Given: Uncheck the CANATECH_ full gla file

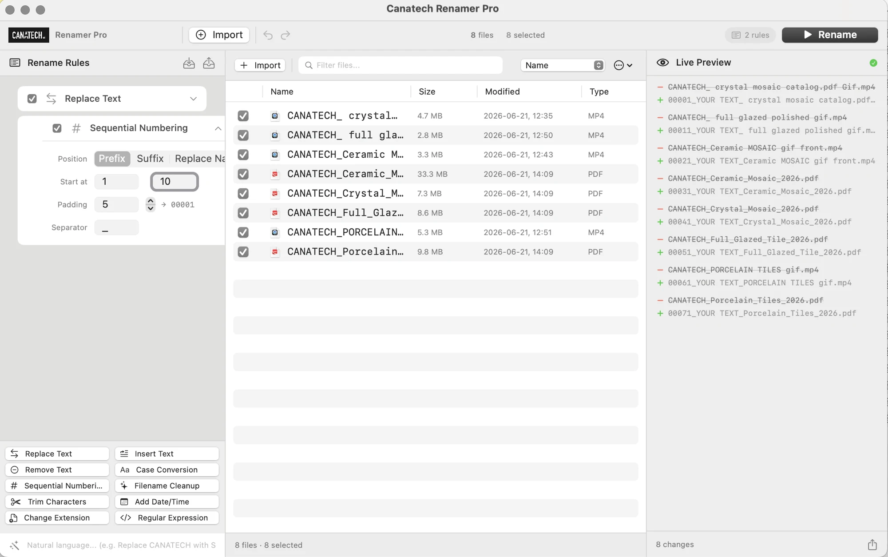Looking at the screenshot, I should coord(243,135).
